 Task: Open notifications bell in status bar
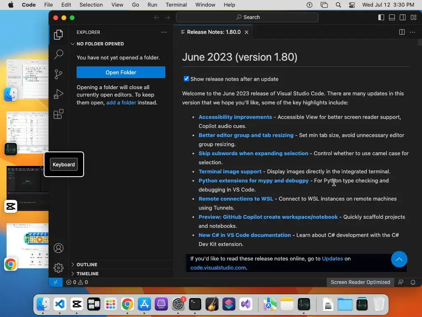[x=413, y=282]
